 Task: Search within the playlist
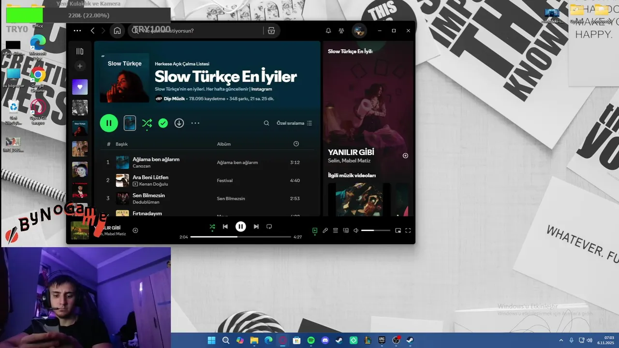(266, 123)
